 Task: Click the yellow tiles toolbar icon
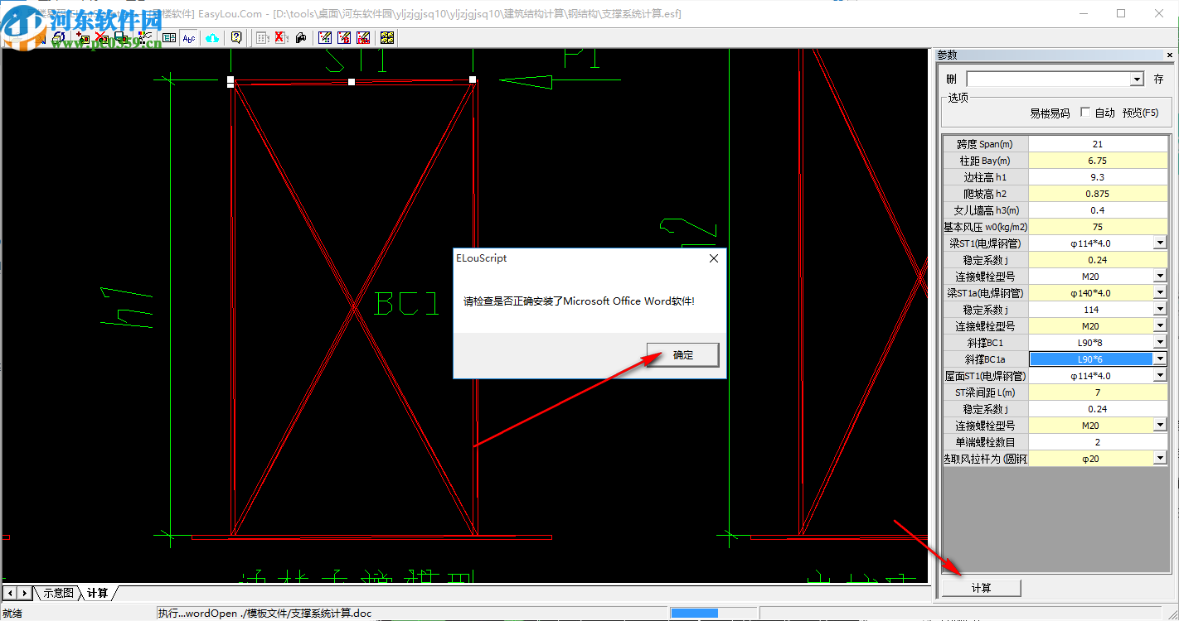click(386, 37)
